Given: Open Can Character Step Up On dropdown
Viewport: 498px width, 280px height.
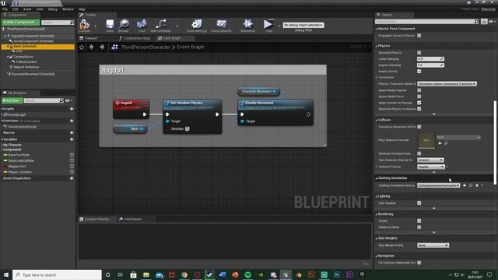Looking at the screenshot, I should coord(430,160).
